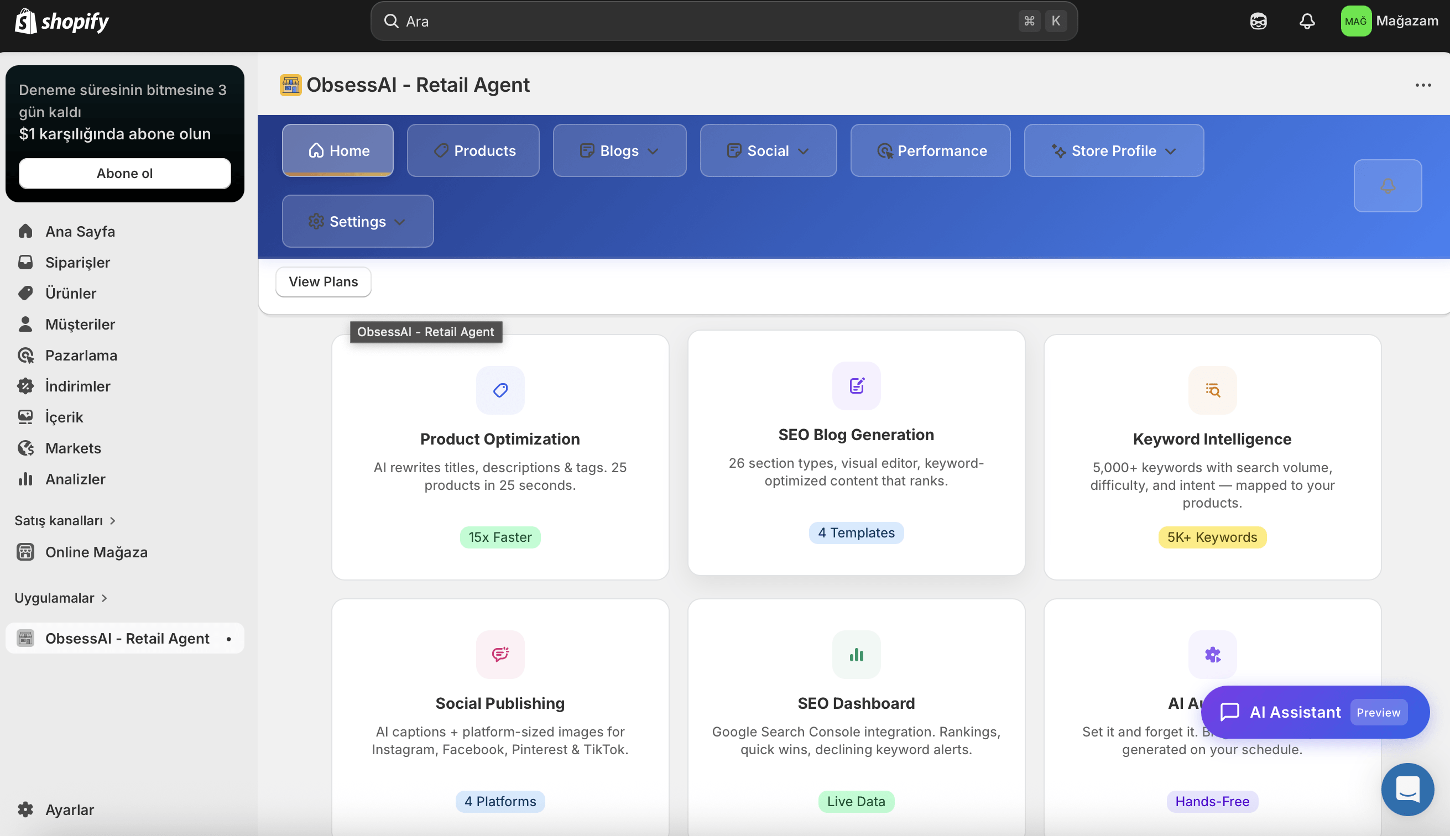Viewport: 1450px width, 836px height.
Task: Open the Store Profile dropdown
Action: point(1113,150)
